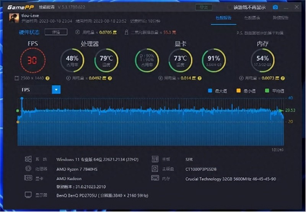Click the motherboard icon next to SER

point(155,159)
